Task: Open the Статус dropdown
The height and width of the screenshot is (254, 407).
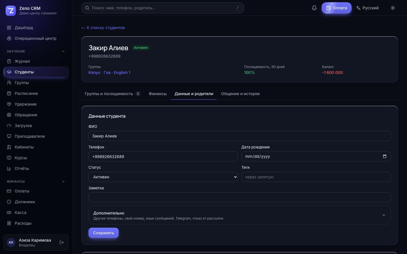Action: click(163, 177)
